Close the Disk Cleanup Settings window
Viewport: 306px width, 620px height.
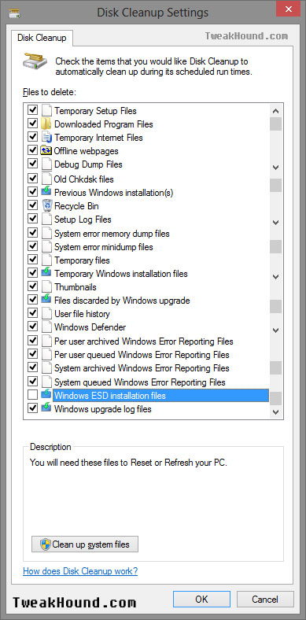288,9
